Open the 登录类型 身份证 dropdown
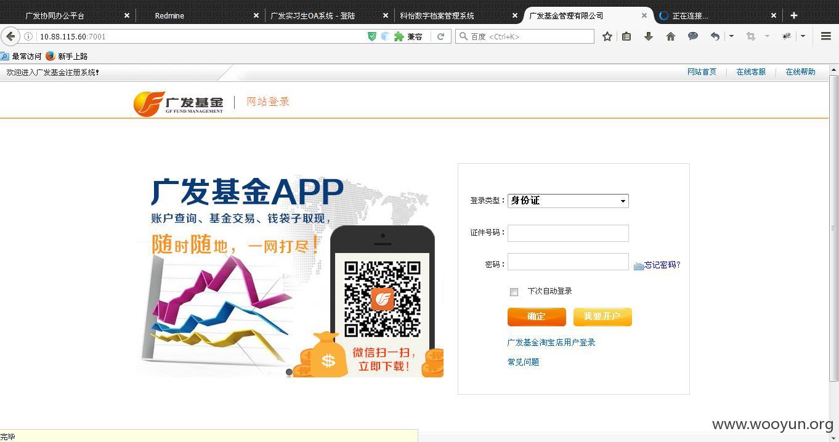 [x=568, y=201]
